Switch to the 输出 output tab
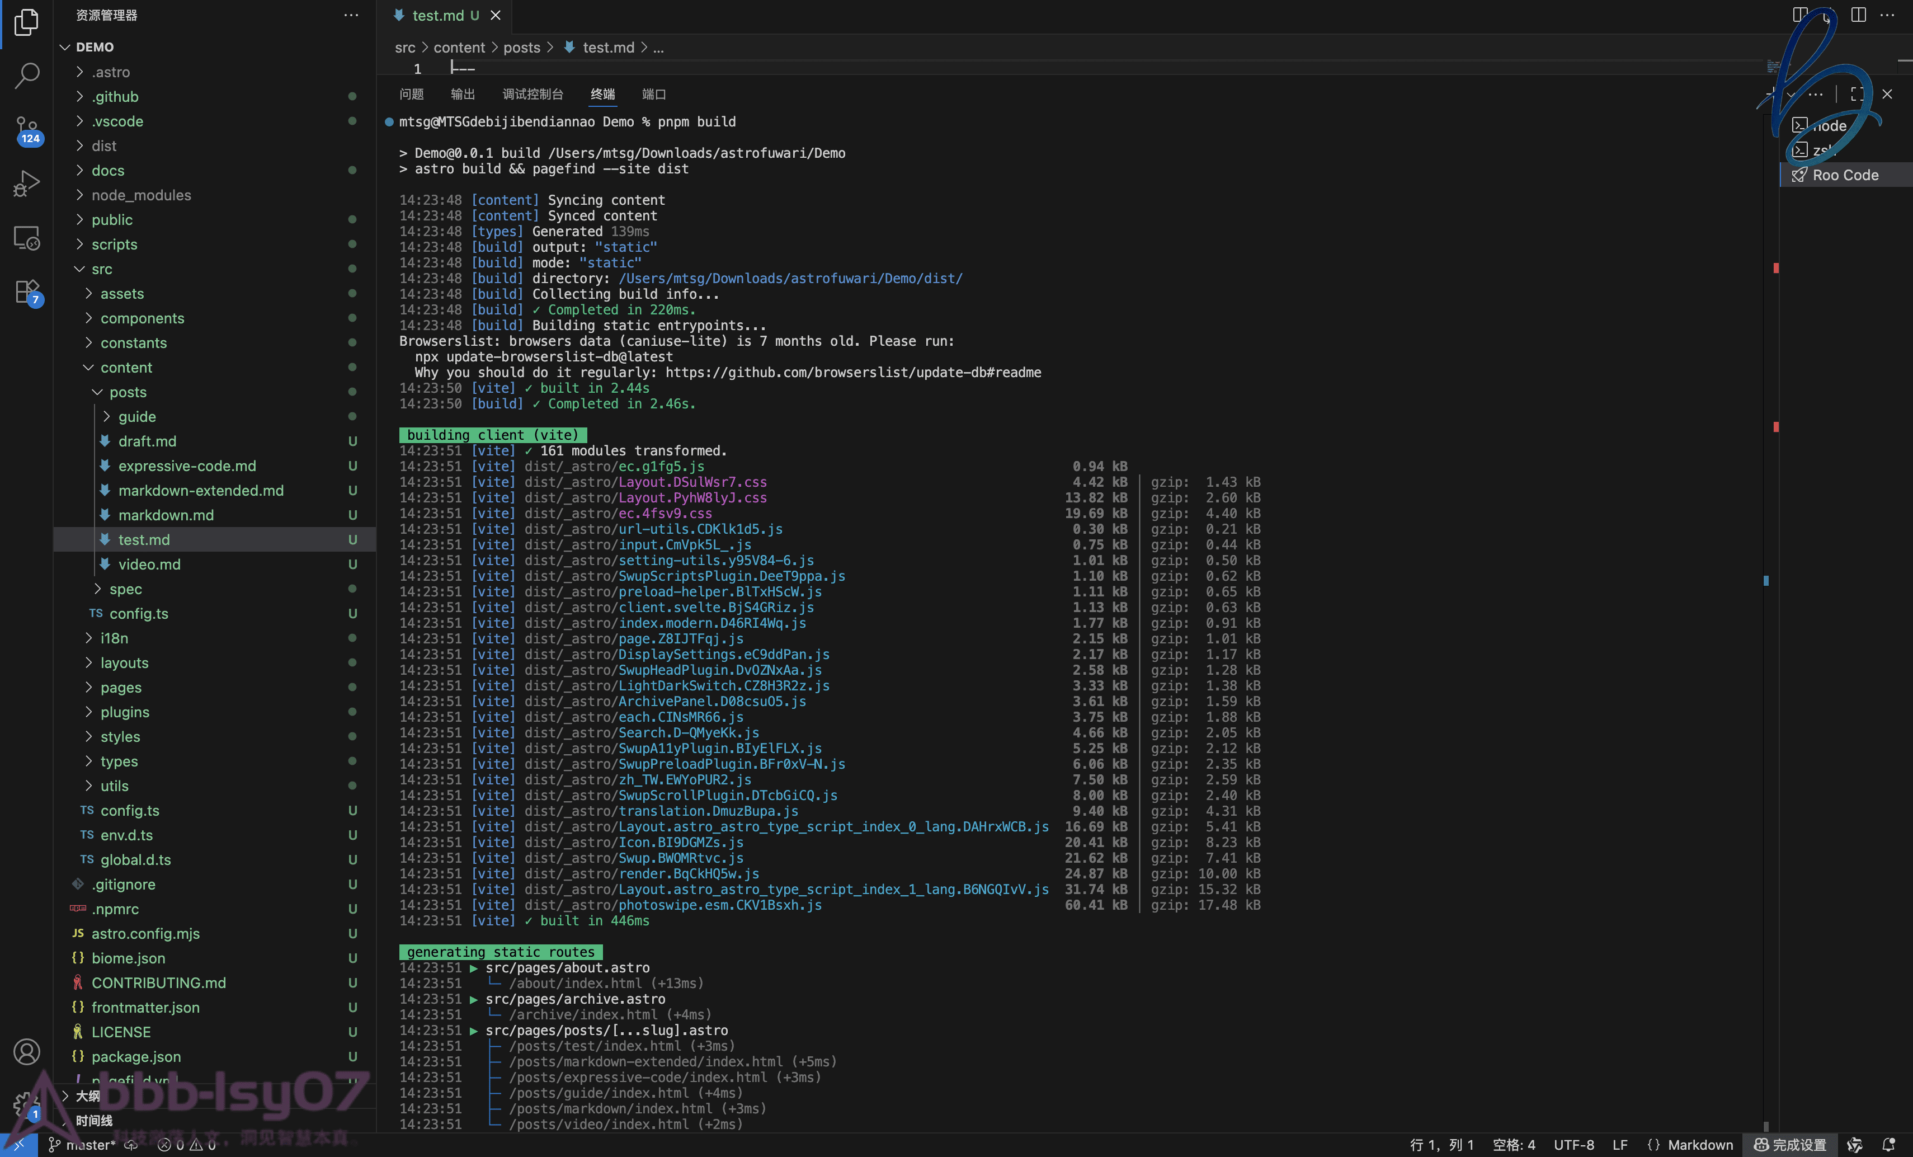The image size is (1913, 1157). point(462,94)
